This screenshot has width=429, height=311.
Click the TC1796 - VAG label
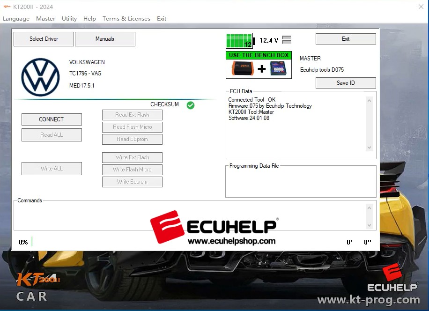[85, 74]
